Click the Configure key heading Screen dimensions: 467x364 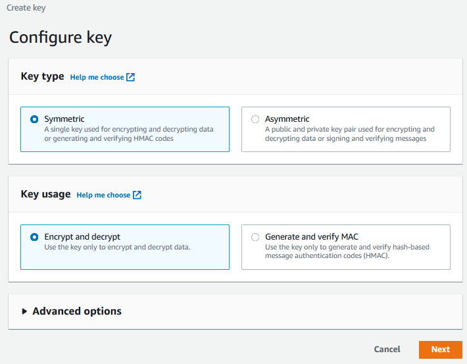point(61,38)
